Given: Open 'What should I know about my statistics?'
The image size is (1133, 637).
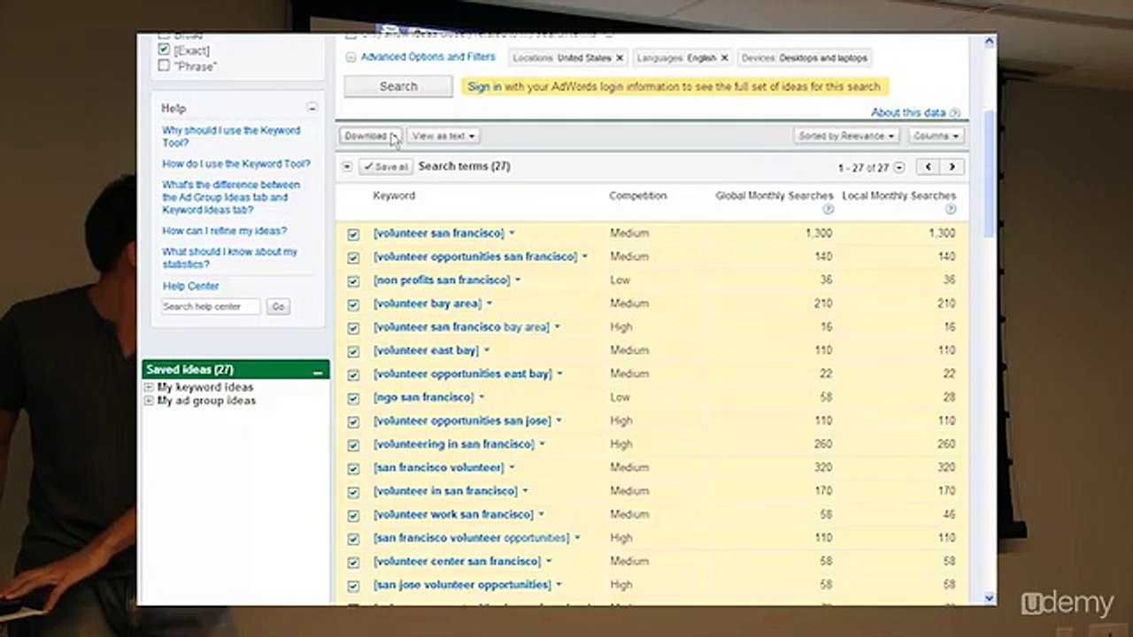Looking at the screenshot, I should [x=230, y=257].
